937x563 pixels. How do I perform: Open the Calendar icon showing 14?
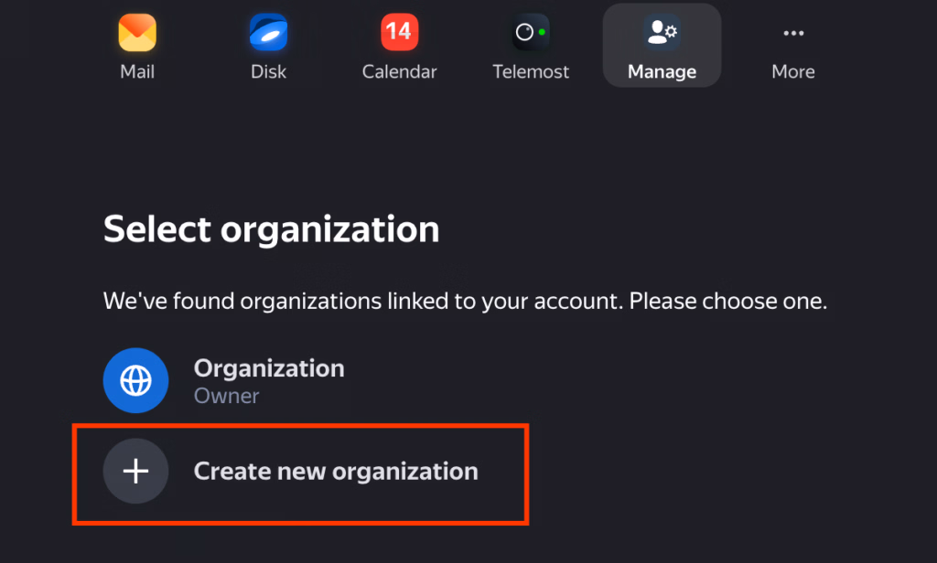399,32
